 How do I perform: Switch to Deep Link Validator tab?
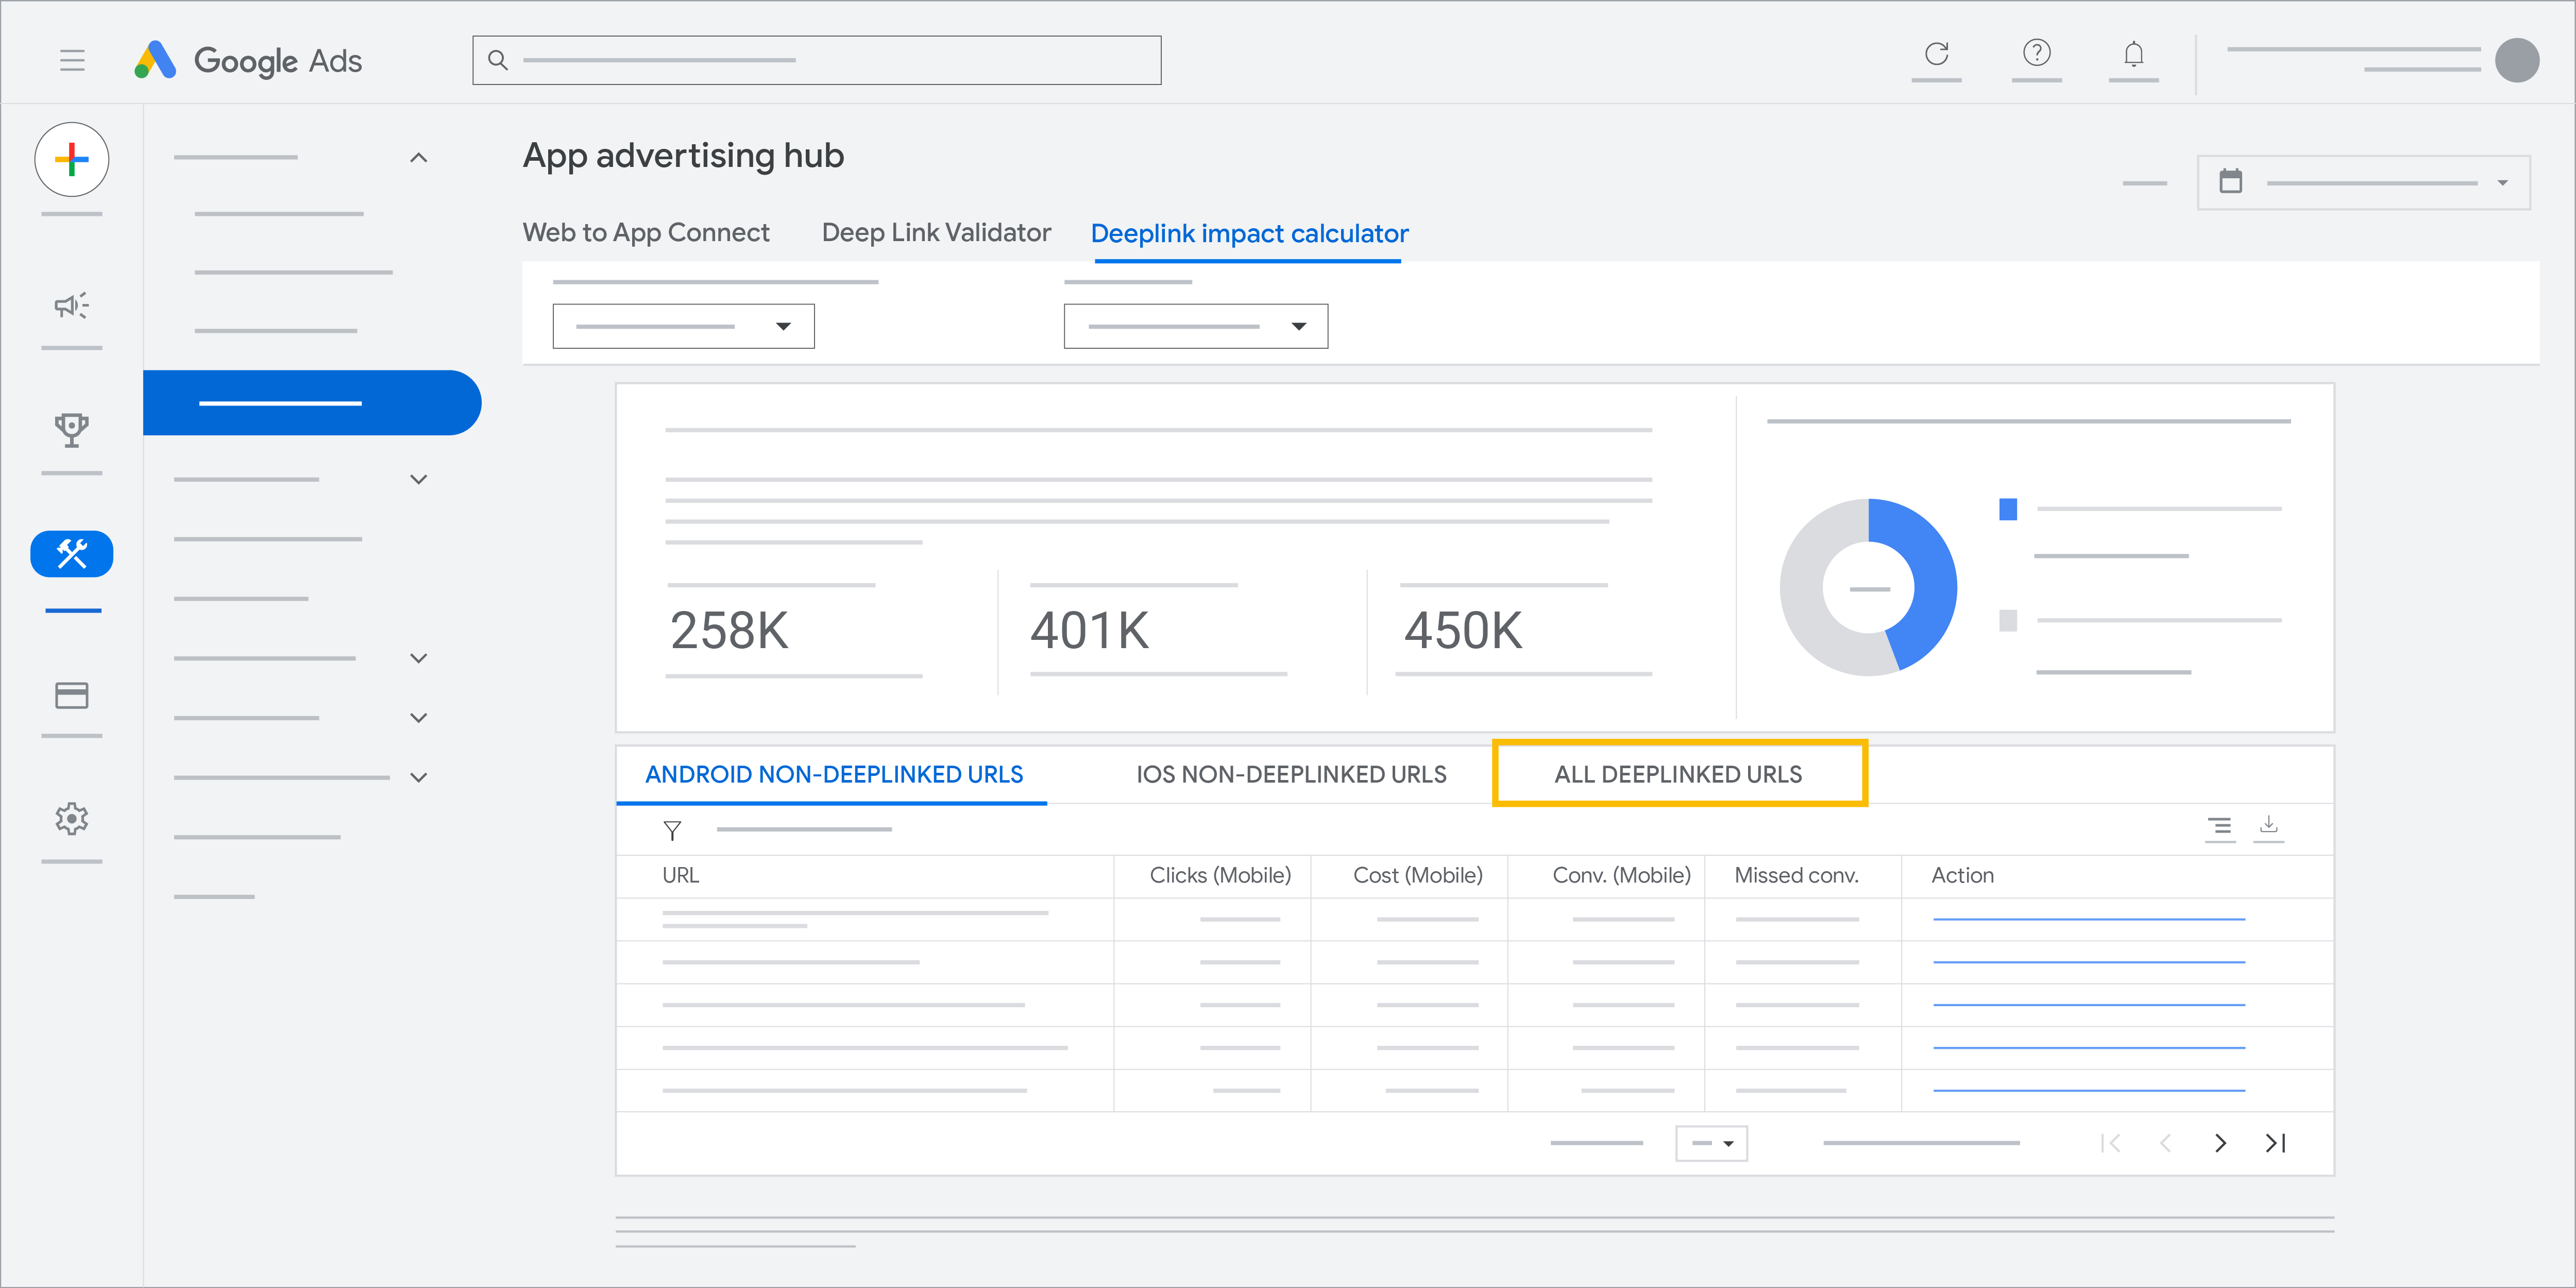click(936, 233)
